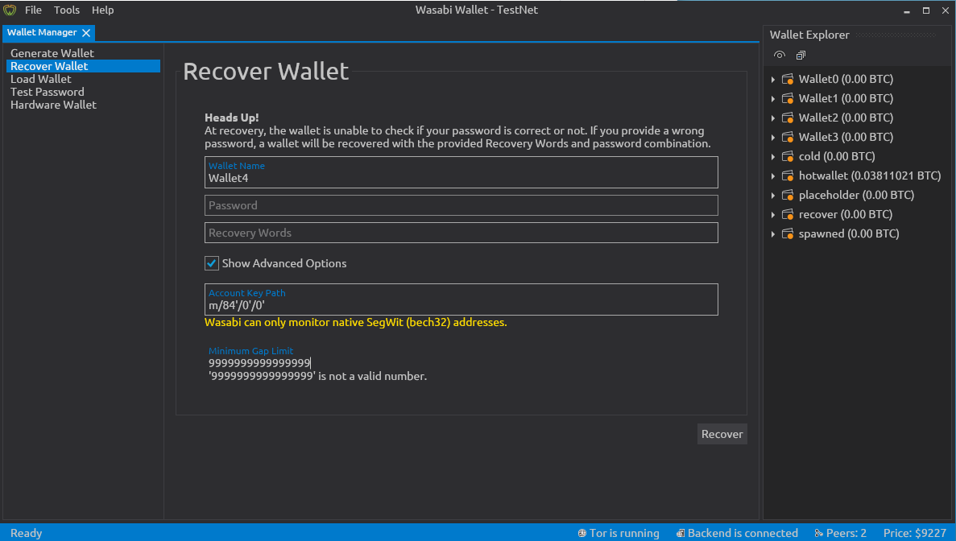Click the spawned wallet icon
Viewport: 956px width, 541px height.
(788, 234)
